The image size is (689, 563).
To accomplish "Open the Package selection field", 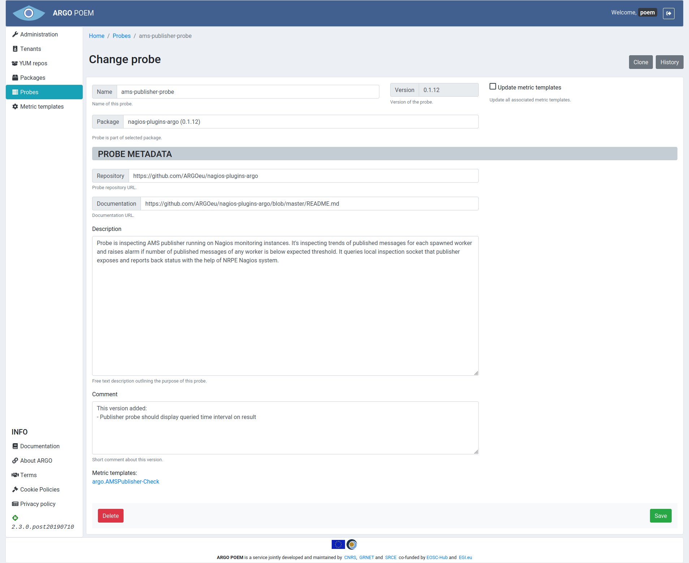I will click(301, 122).
